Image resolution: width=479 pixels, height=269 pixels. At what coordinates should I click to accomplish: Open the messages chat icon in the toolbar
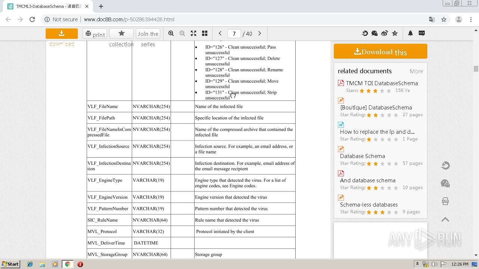coord(422,33)
